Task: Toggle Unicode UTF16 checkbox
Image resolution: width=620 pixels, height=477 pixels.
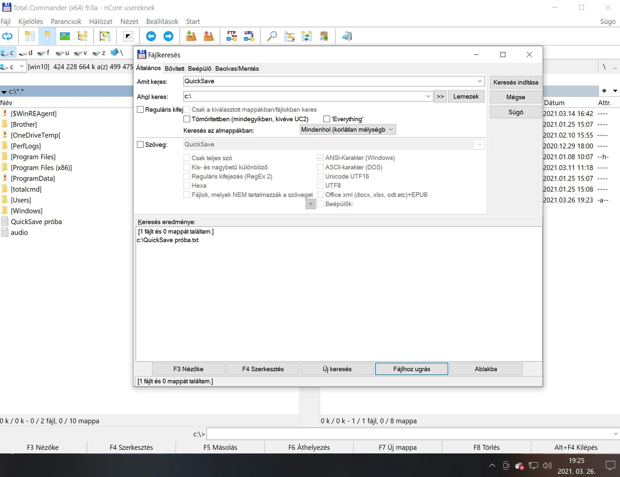Action: (321, 177)
